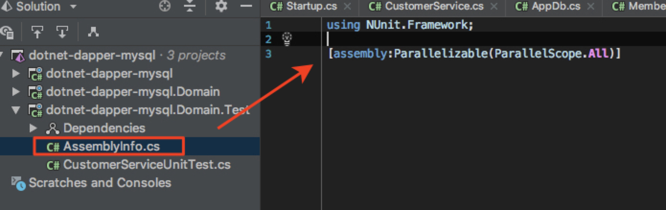Click the downward arrow toolbar icon
The image size is (666, 210).
[x=62, y=32]
